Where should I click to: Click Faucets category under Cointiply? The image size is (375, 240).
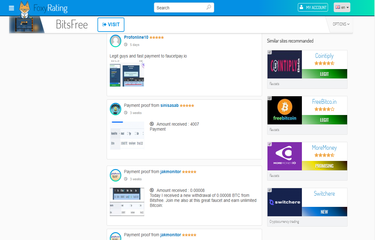tap(274, 84)
